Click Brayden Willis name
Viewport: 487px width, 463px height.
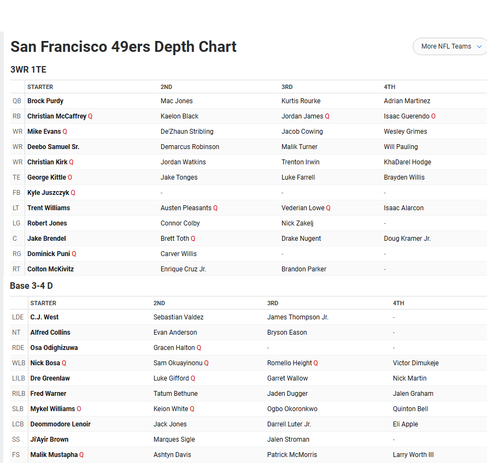tap(404, 177)
